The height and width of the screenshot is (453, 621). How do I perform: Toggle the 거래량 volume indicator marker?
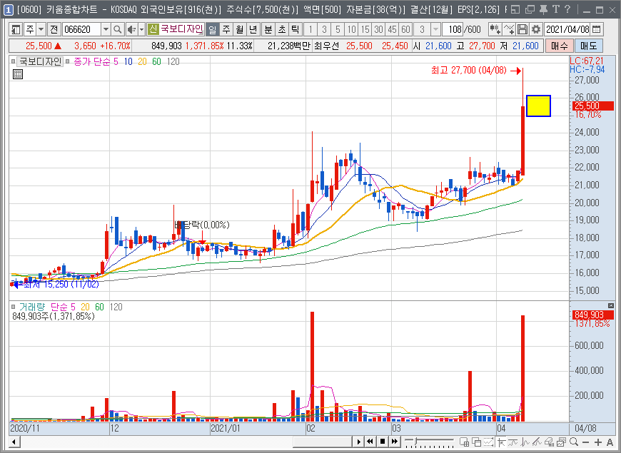pos(13,307)
